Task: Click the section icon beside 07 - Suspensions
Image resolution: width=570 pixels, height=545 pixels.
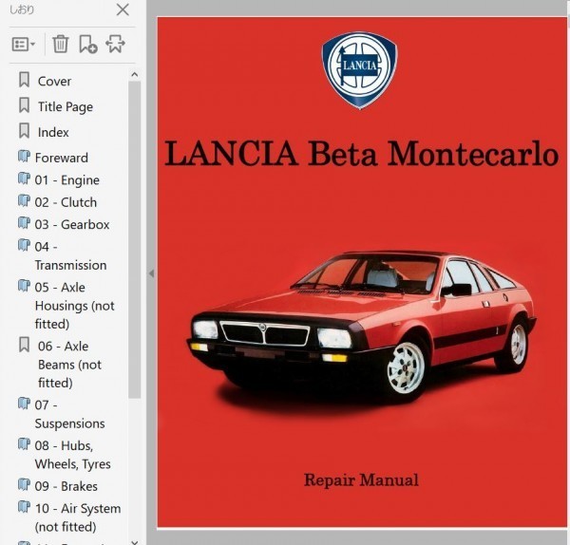Action: (24, 403)
